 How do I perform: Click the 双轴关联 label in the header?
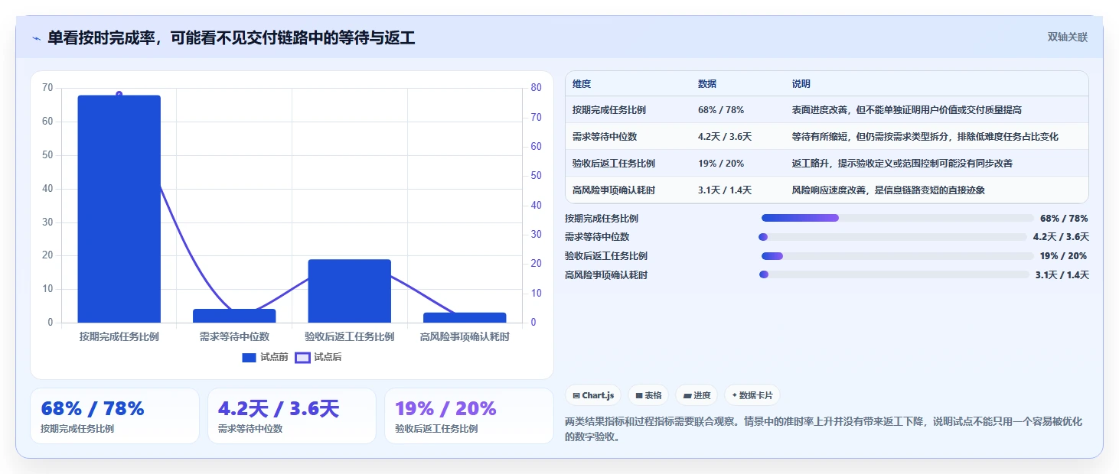(x=1067, y=37)
